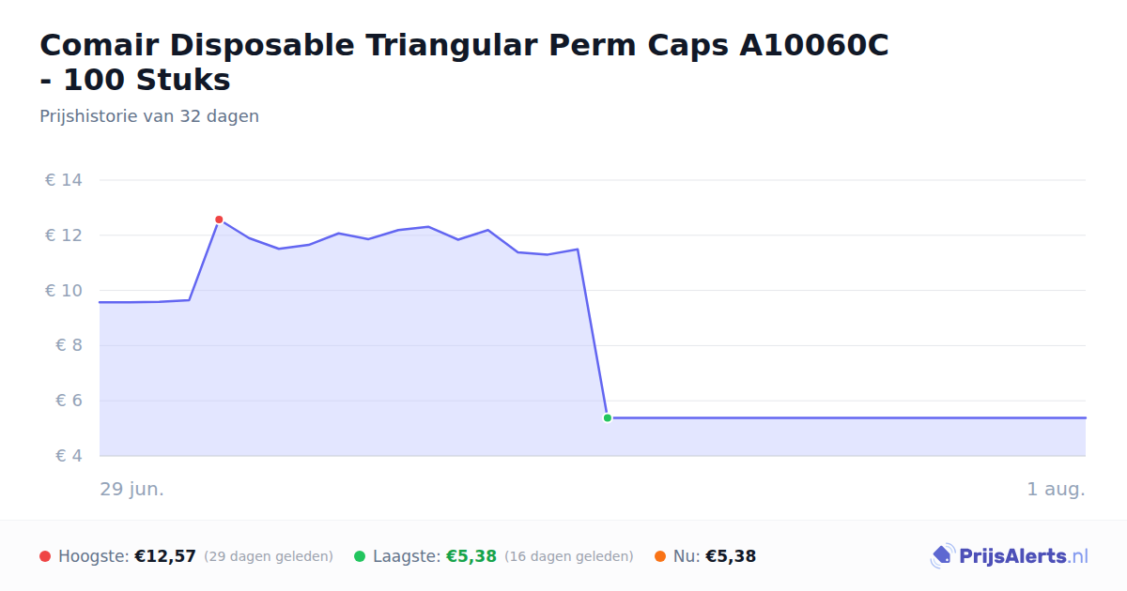Click the € 14 axis label
The width and height of the screenshot is (1127, 591).
(x=64, y=180)
